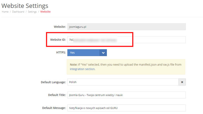This screenshot has height=114, width=203.
Task: Click the Website Settings page heading
Action: tap(25, 6)
